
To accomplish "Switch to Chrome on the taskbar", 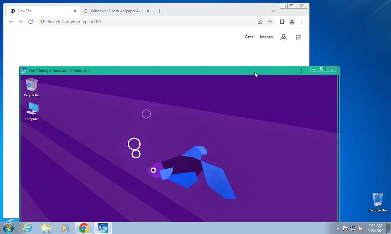I will 84,228.
